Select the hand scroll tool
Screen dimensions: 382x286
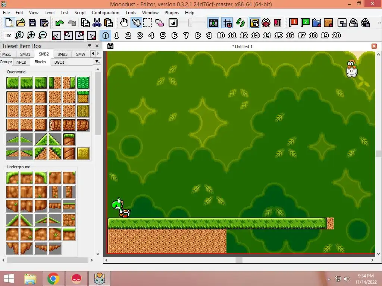coord(124,23)
